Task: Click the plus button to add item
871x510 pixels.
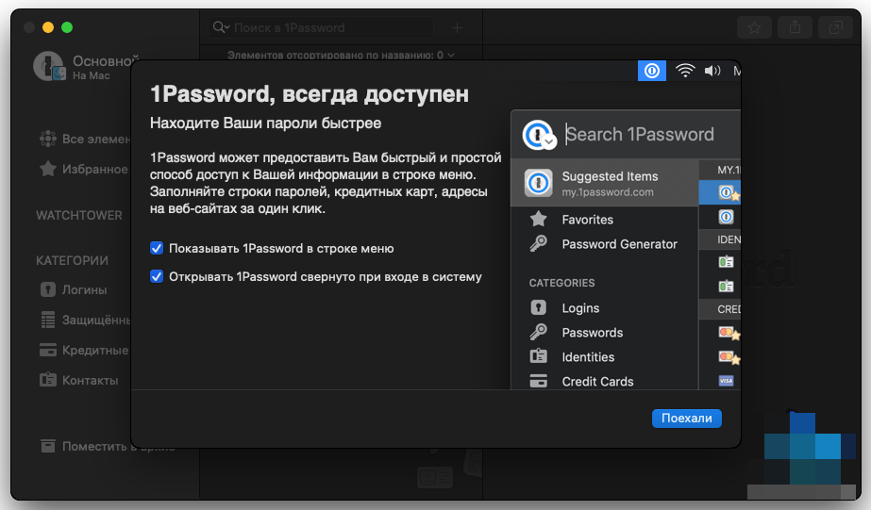Action: (458, 28)
